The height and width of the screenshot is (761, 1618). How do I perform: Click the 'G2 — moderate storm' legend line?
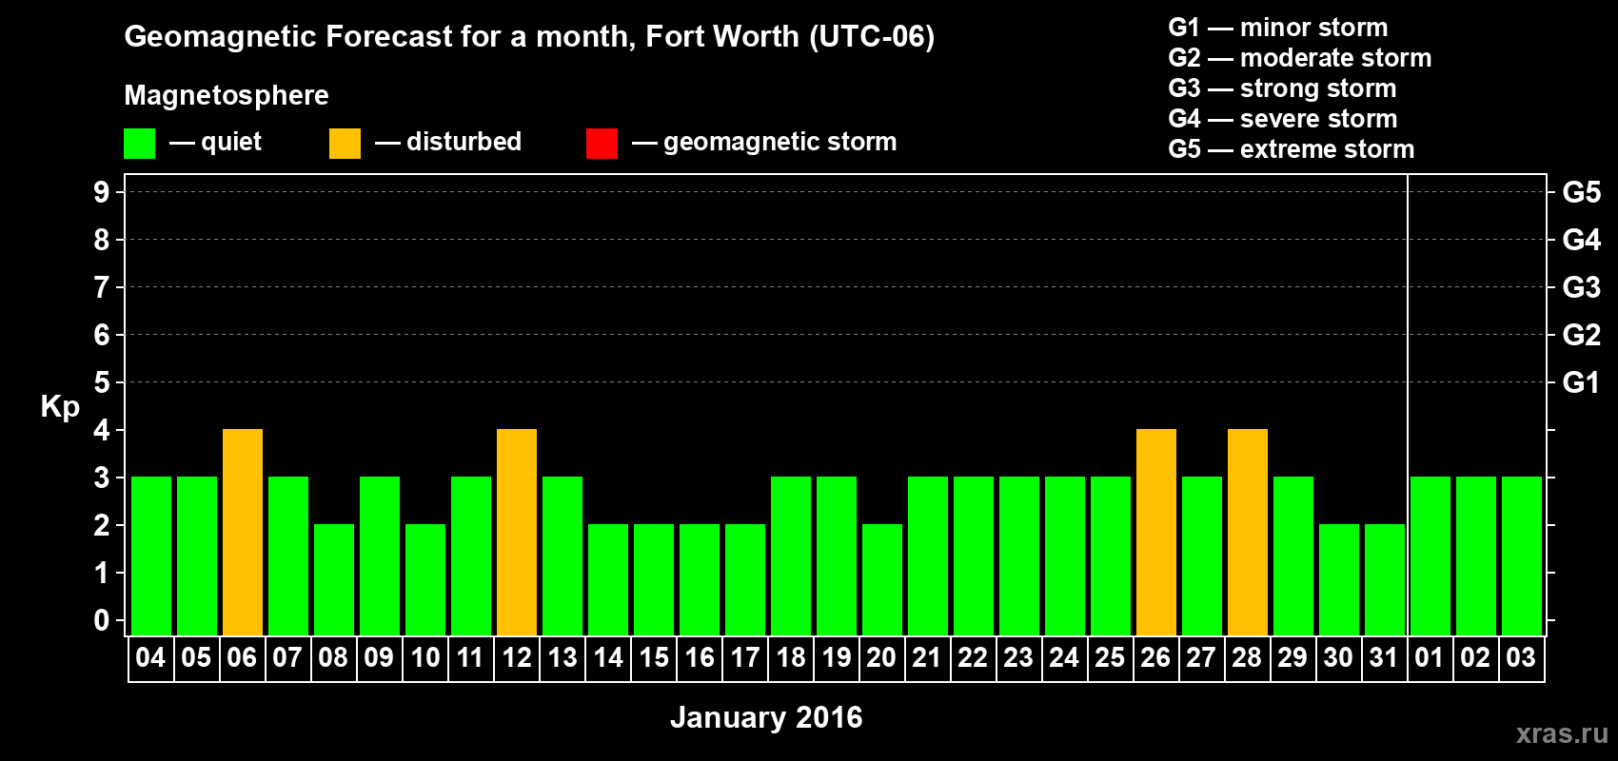pyautogui.click(x=1300, y=58)
